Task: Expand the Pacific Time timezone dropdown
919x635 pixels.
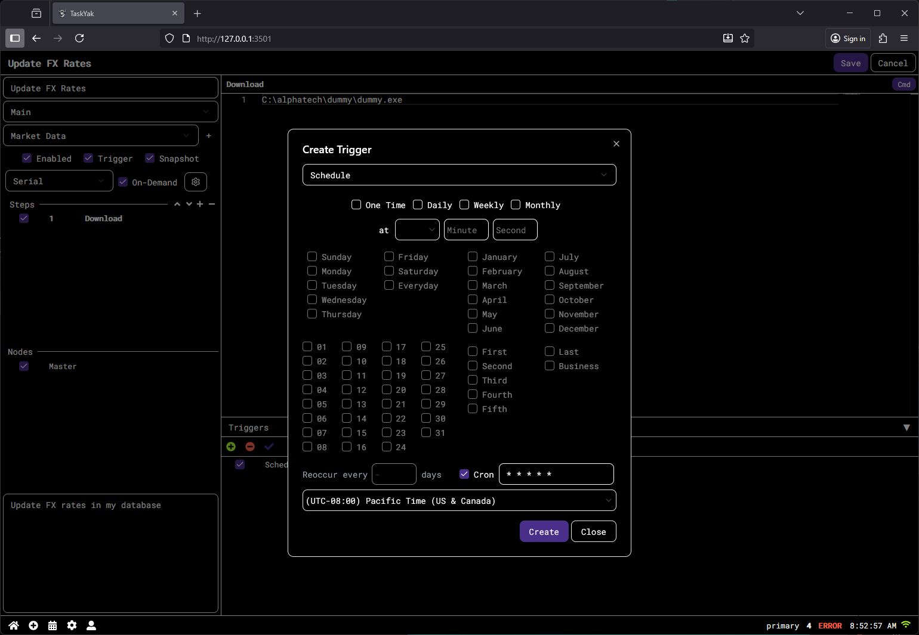Action: pos(459,501)
